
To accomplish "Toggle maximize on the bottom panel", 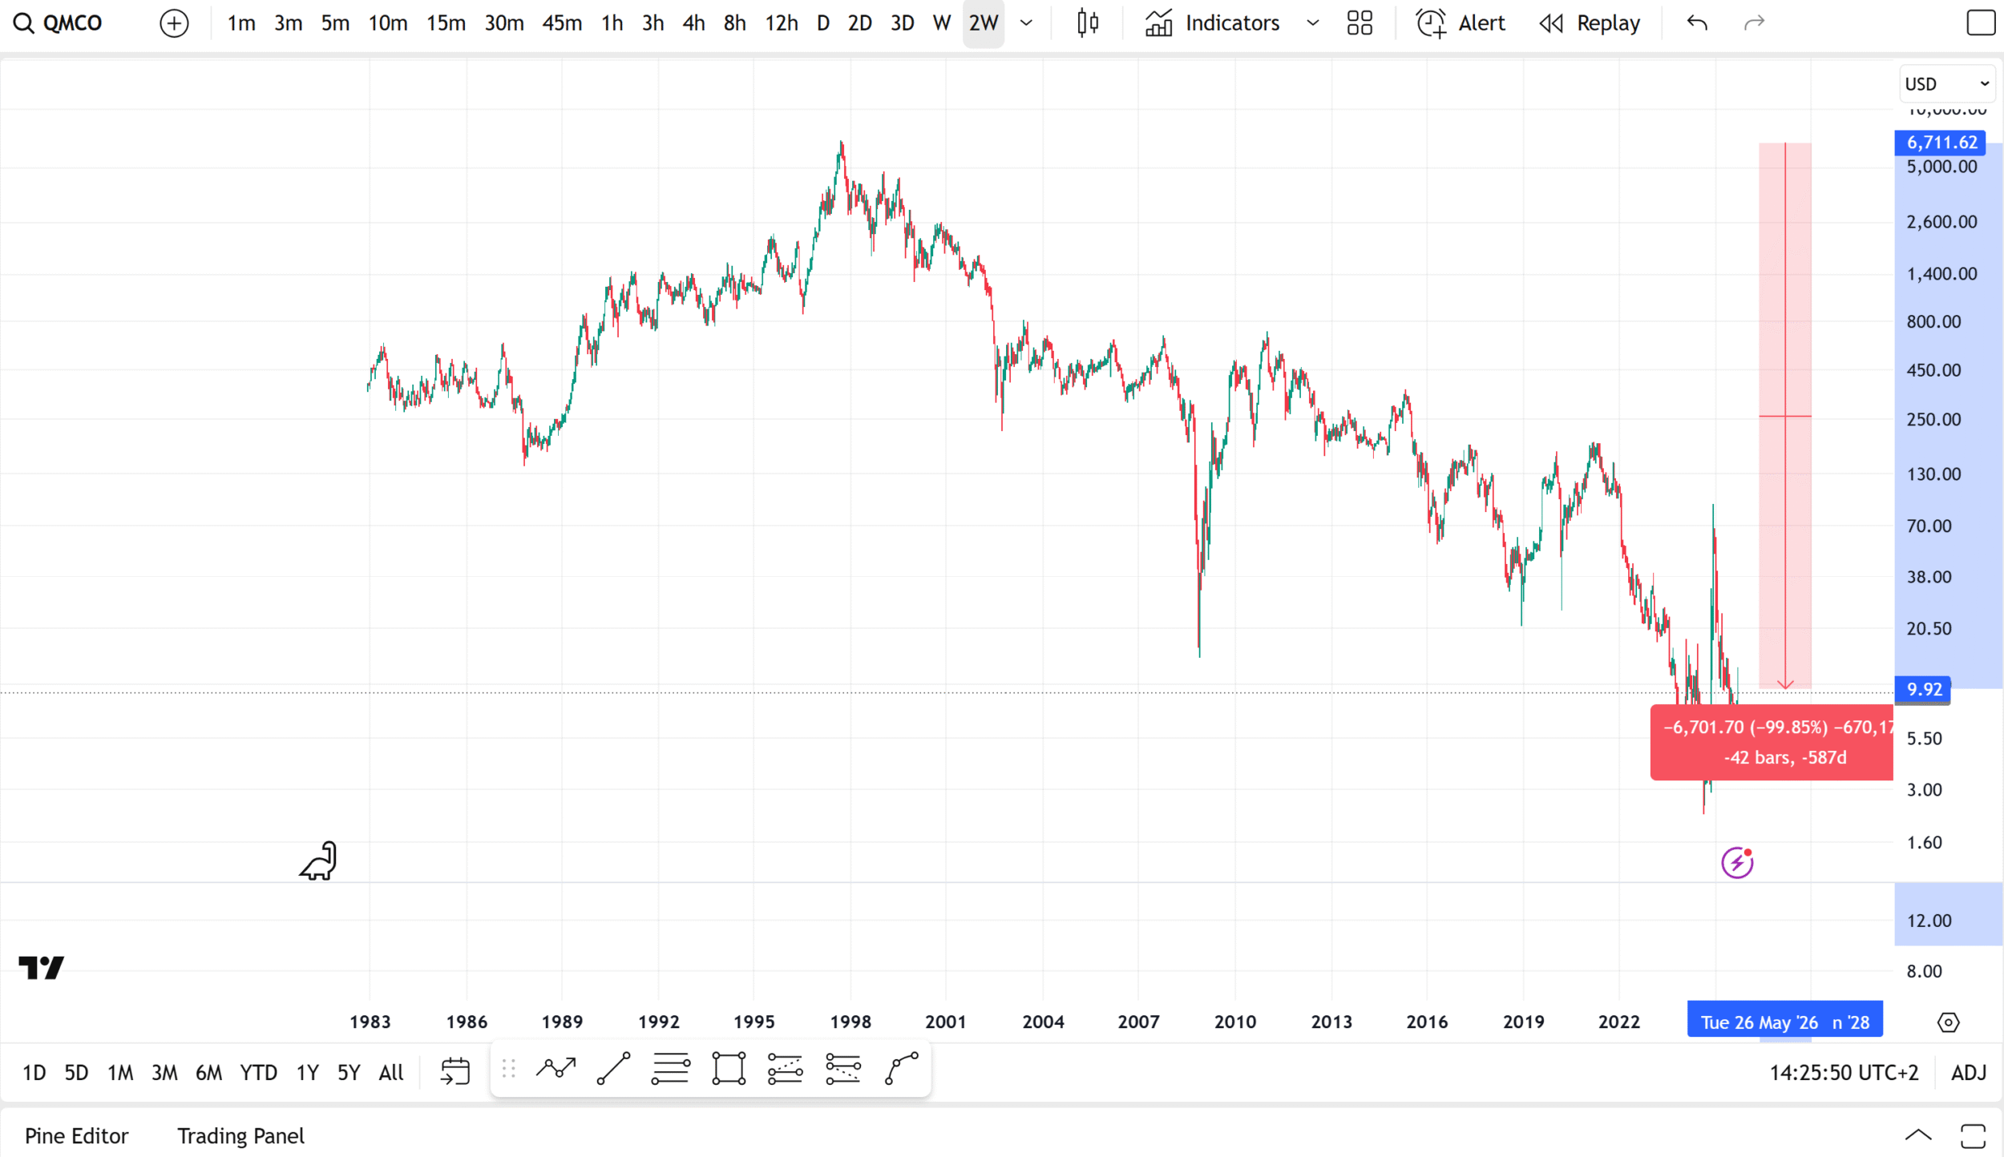I will [x=1973, y=1135].
